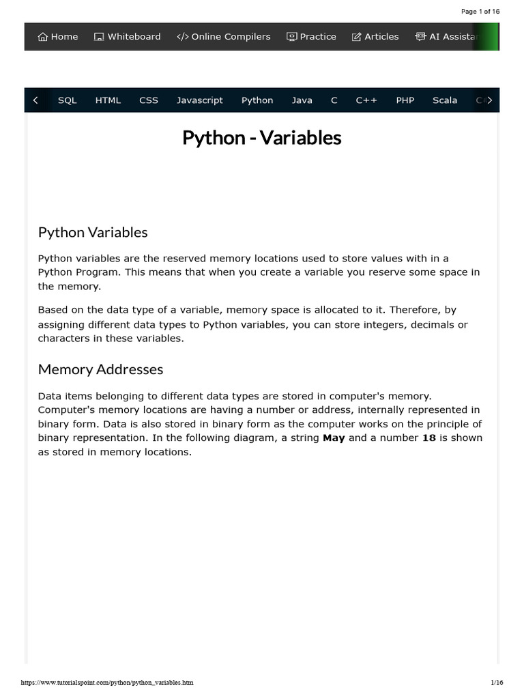Select the CSS tab
The image size is (524, 699).
148,100
